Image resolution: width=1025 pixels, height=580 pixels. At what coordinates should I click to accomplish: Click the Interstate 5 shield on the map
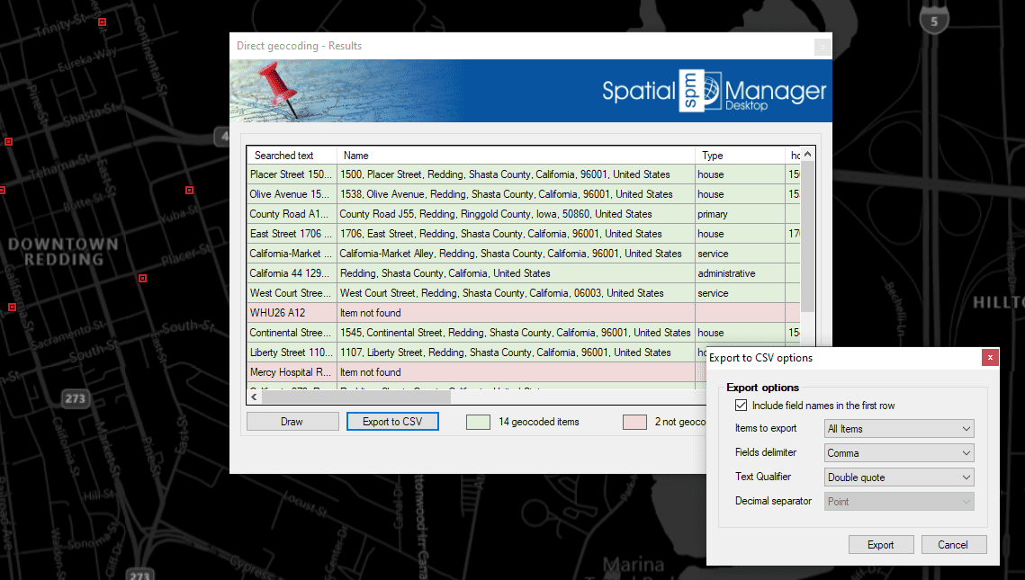coord(932,17)
